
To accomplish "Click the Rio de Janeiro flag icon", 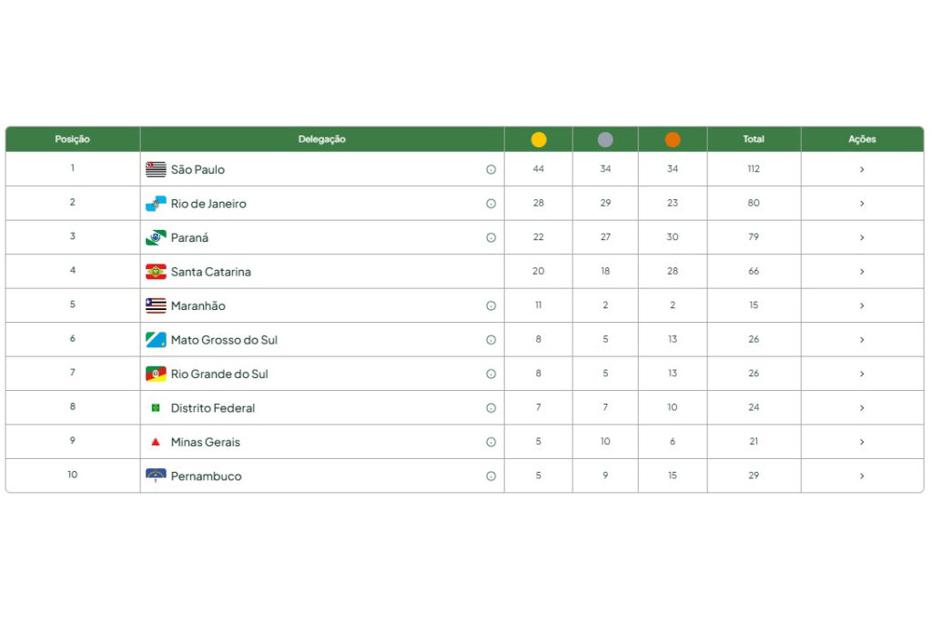I will [156, 204].
